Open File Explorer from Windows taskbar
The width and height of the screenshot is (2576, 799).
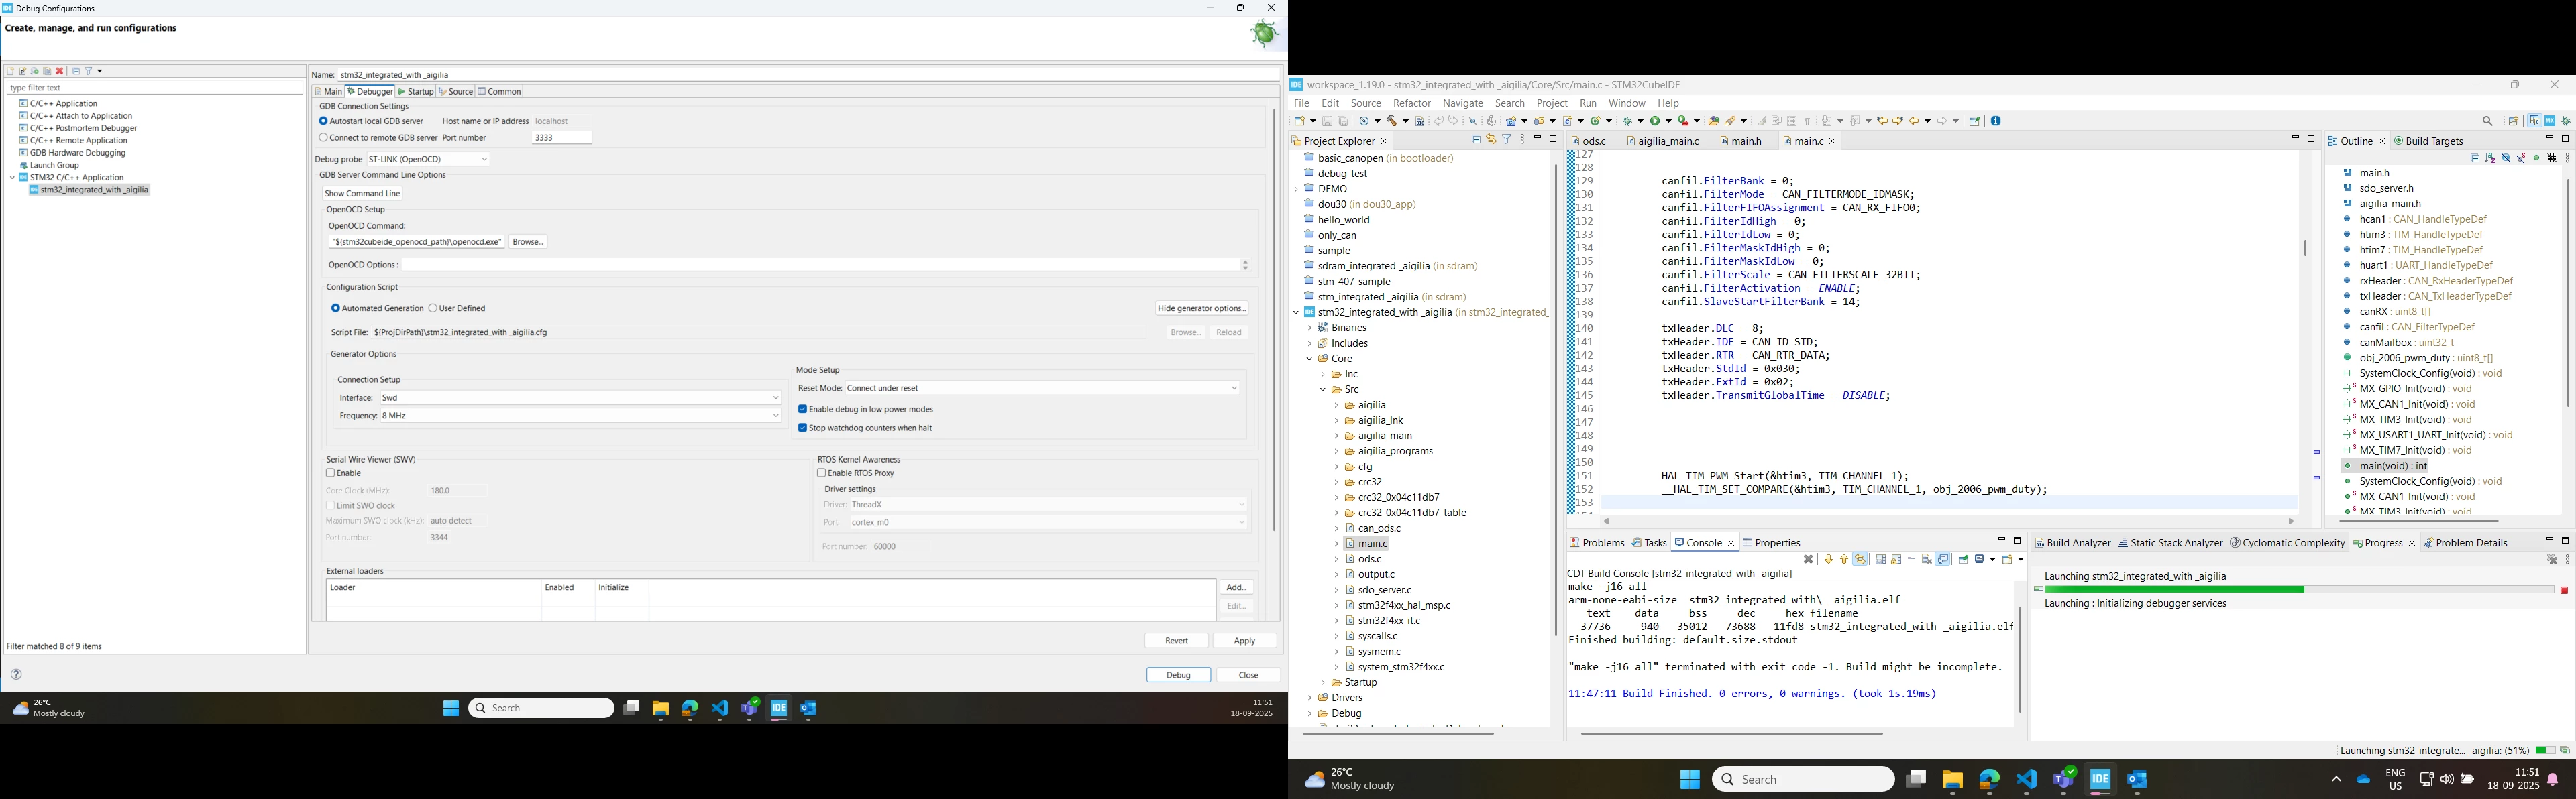point(1952,780)
